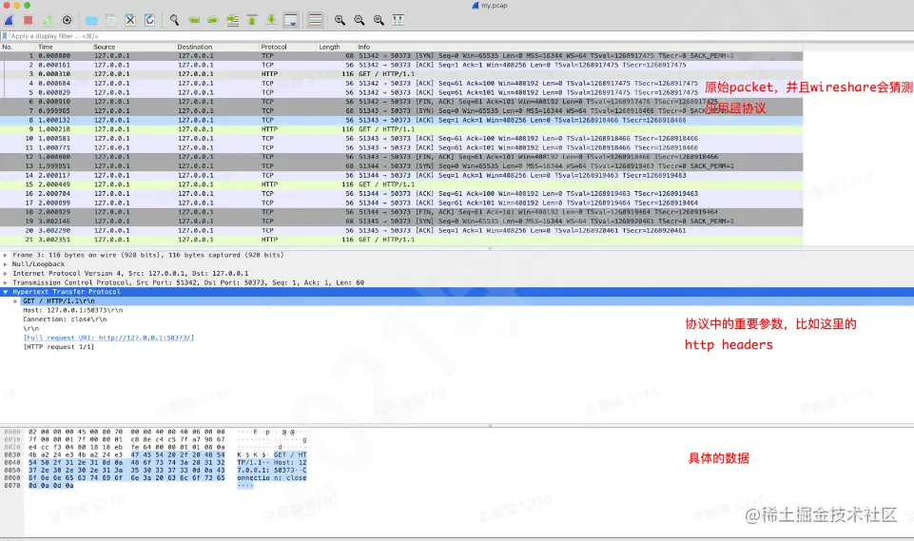Select the Connection: close header line
Image resolution: width=914 pixels, height=541 pixels.
[65, 319]
